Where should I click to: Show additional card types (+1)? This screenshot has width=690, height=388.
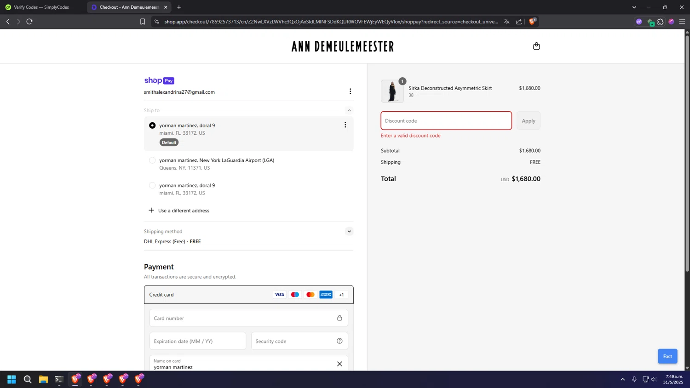(341, 295)
